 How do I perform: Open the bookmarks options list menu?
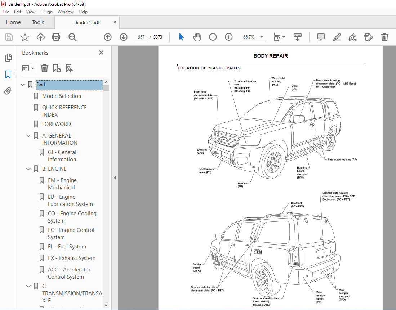pyautogui.click(x=28, y=68)
